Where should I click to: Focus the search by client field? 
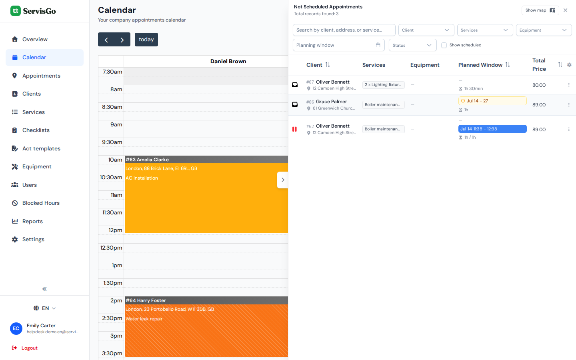pyautogui.click(x=344, y=30)
